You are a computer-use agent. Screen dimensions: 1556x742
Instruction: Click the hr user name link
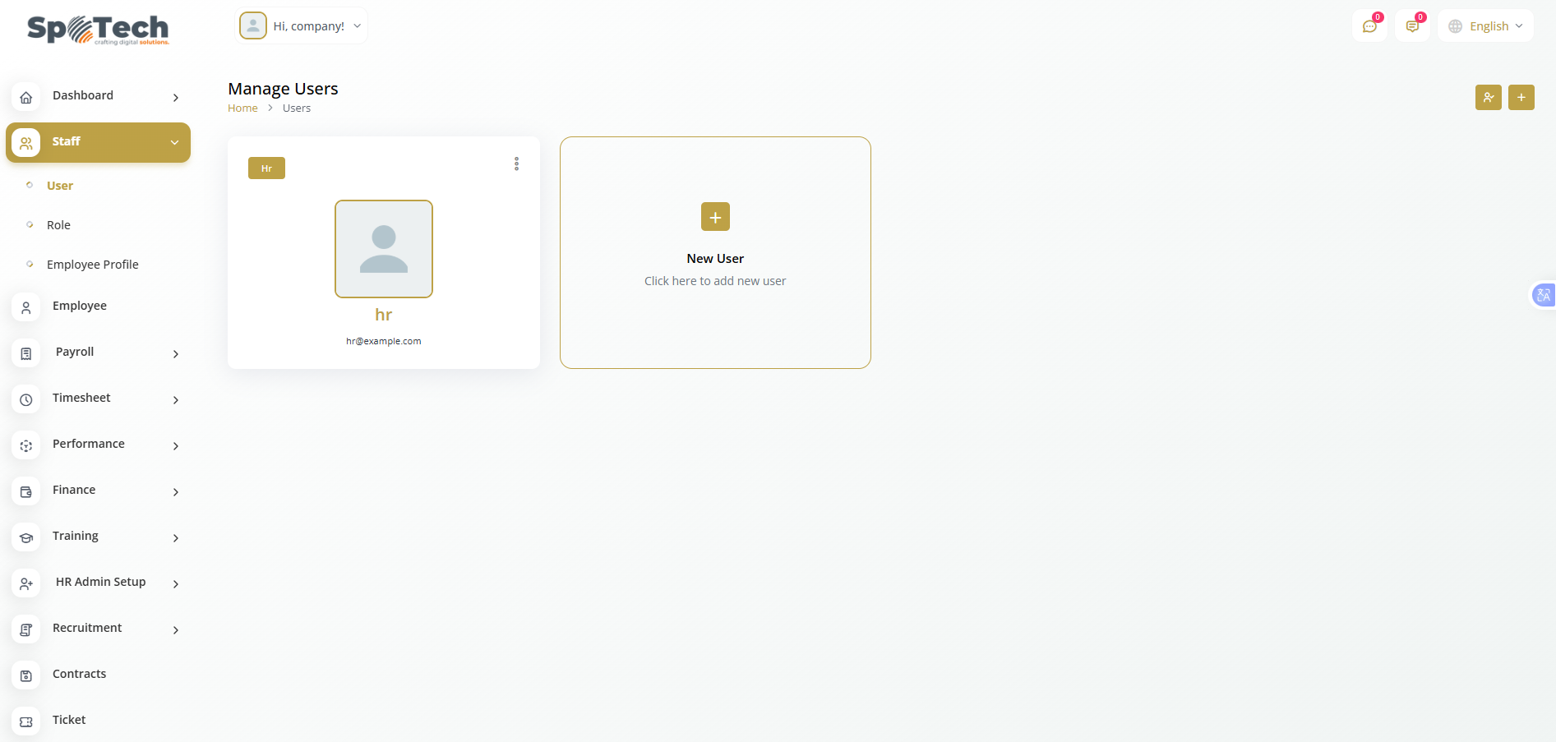383,315
